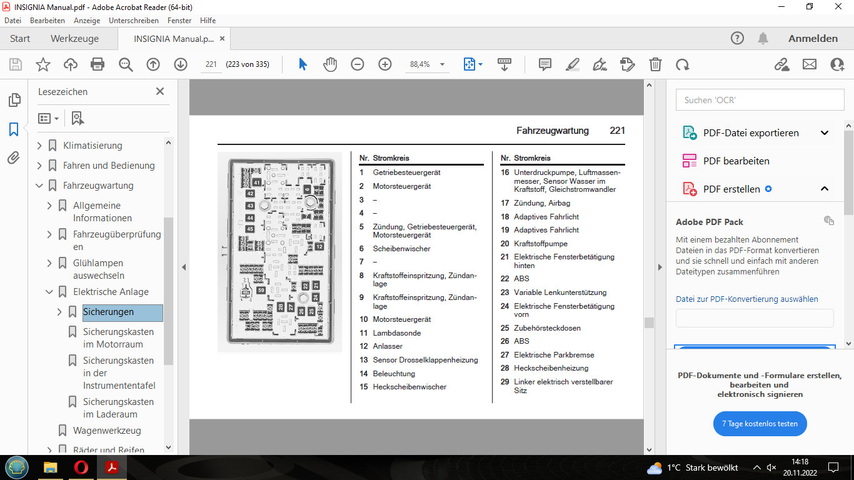Open the Fill & Sign tool
This screenshot has height=480, width=854.
pyautogui.click(x=600, y=64)
